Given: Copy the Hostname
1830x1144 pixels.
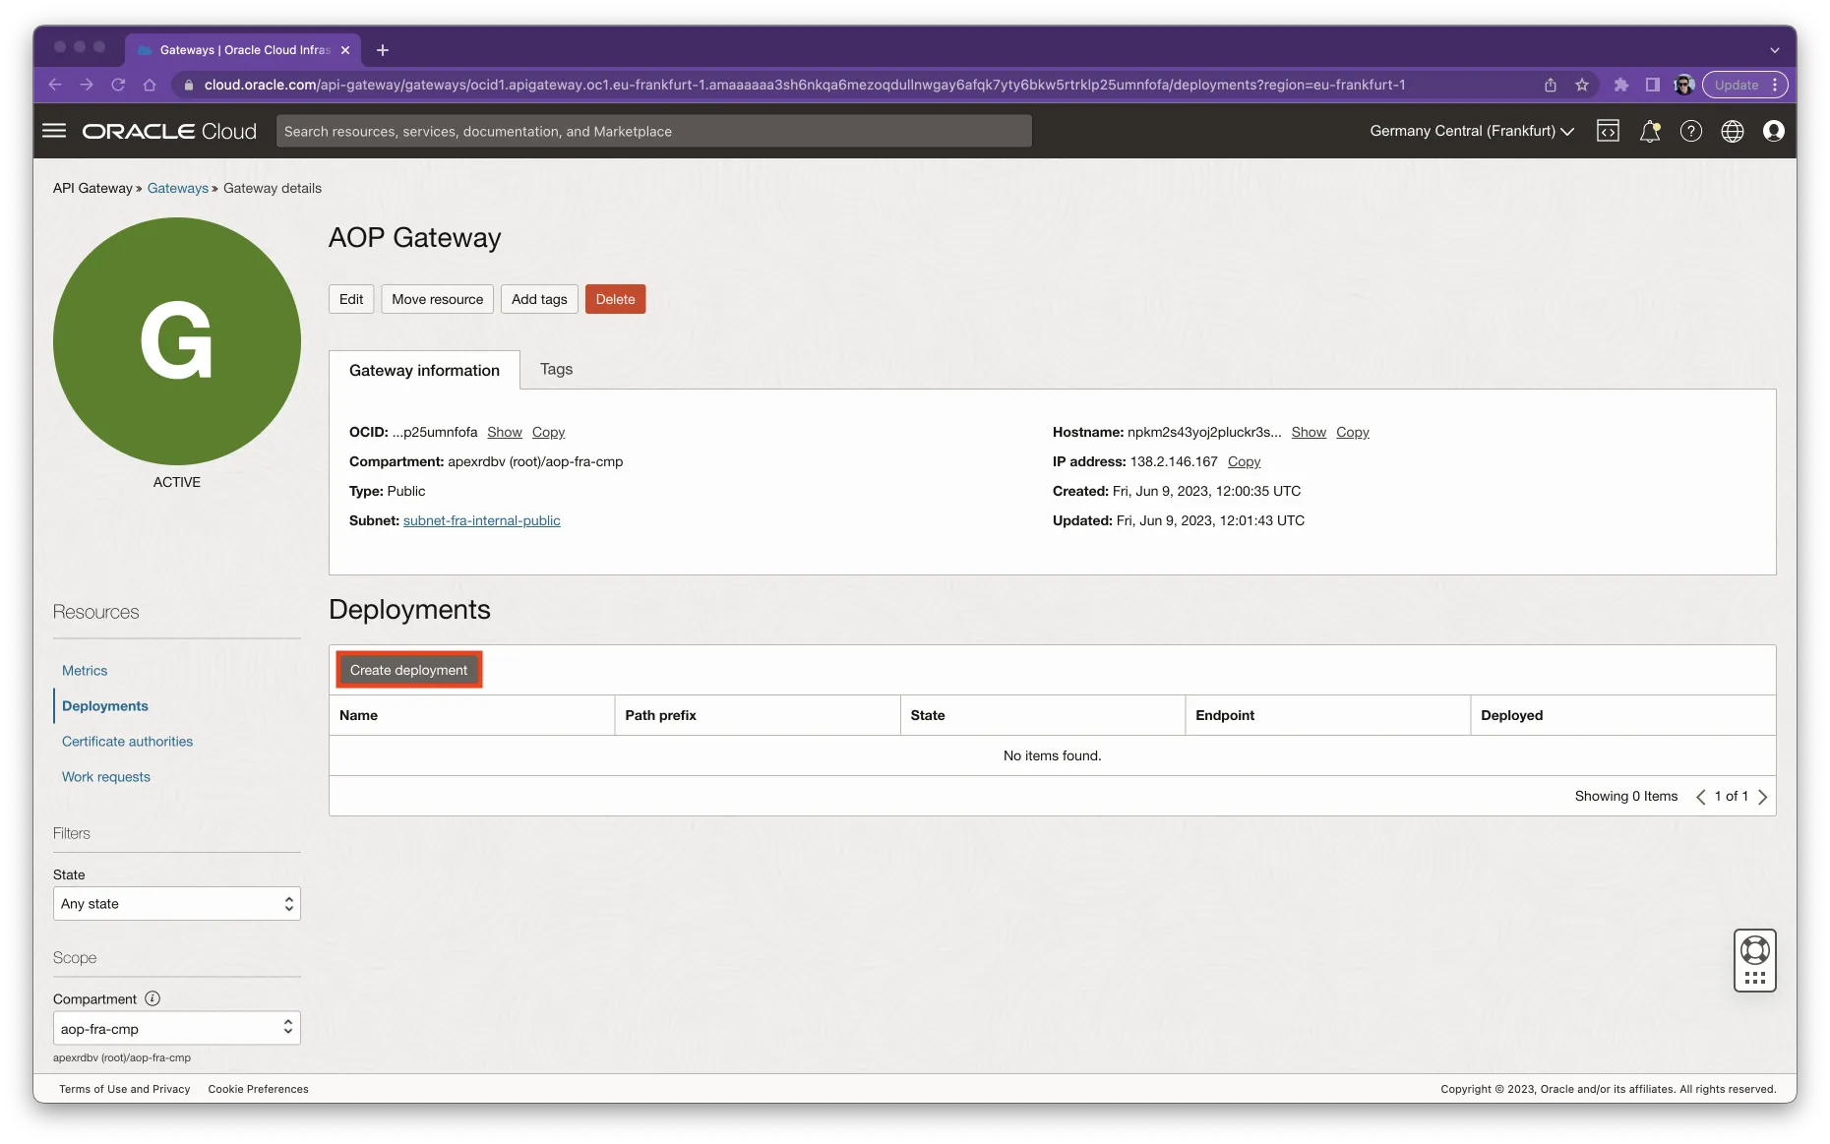Looking at the screenshot, I should (1353, 433).
